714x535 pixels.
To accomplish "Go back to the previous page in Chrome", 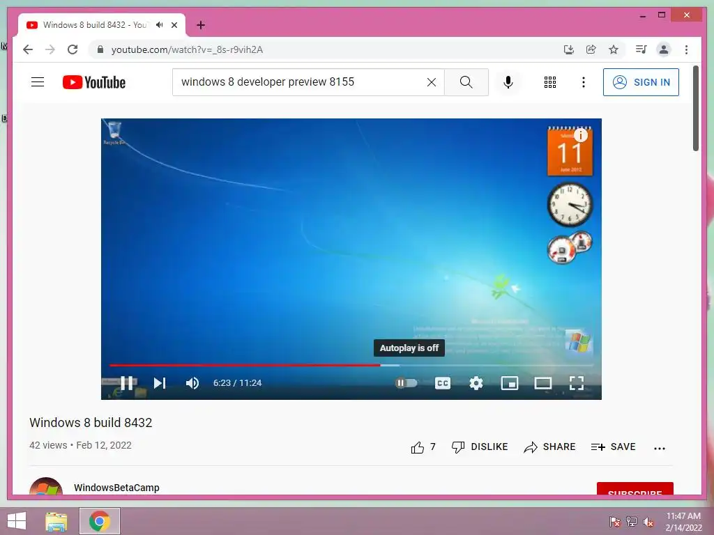I will click(x=28, y=49).
